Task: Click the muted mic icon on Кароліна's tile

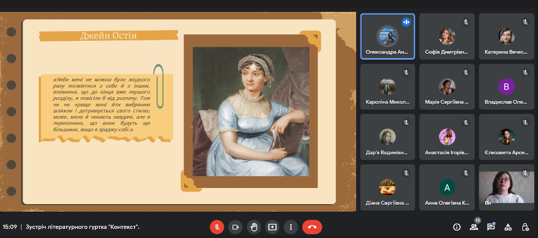Action: pyautogui.click(x=406, y=73)
